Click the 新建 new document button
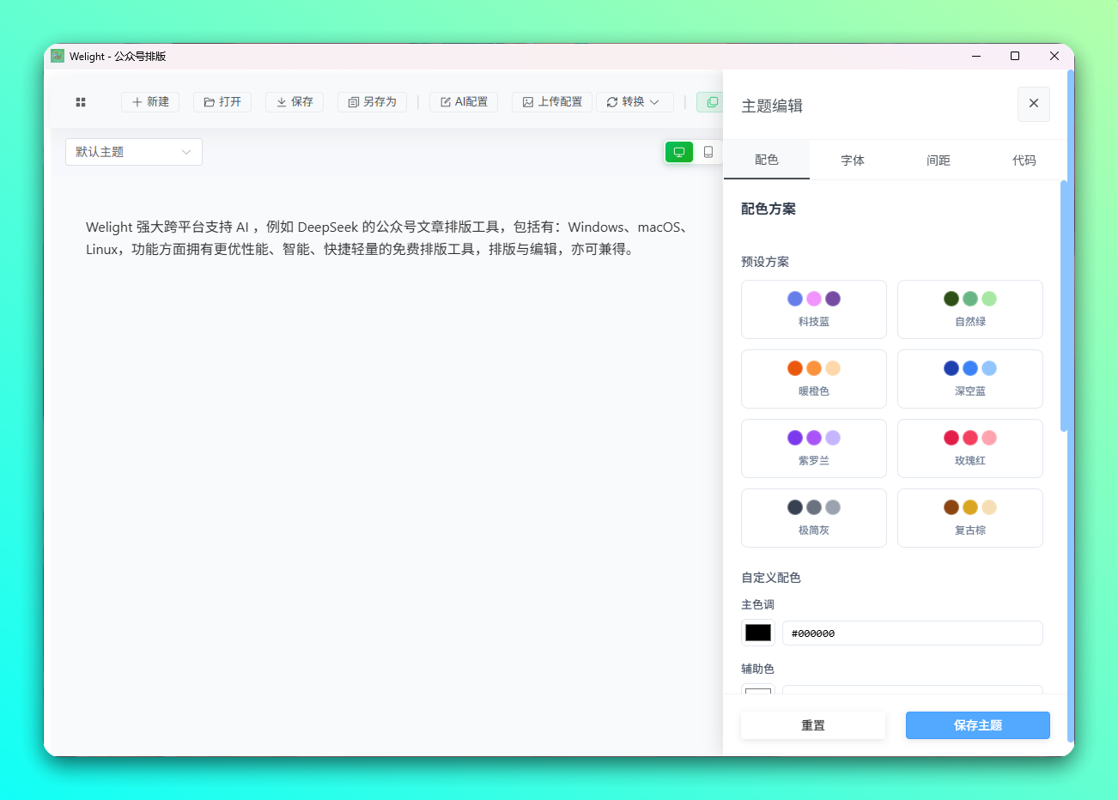The height and width of the screenshot is (800, 1118). [150, 102]
